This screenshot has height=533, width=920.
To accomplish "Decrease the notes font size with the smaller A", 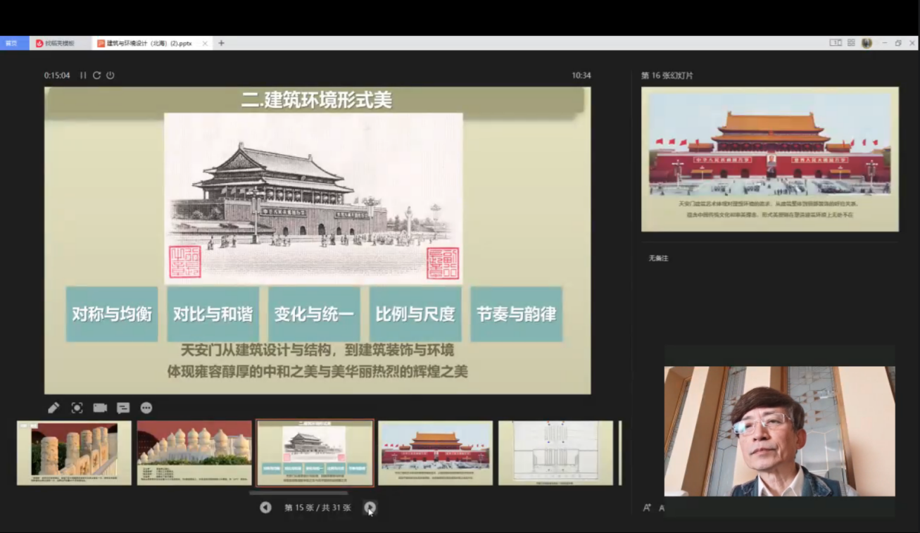I will click(x=662, y=508).
